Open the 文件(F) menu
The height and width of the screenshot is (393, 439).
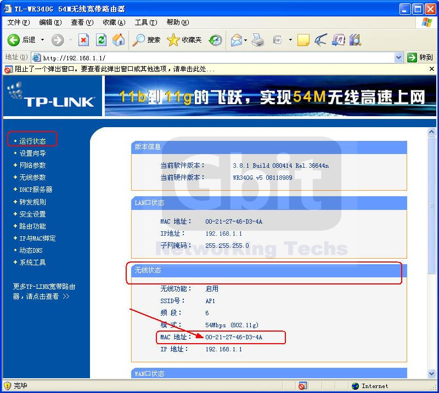[19, 22]
